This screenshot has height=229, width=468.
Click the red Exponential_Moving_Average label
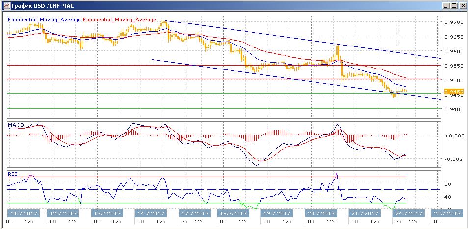tap(120, 20)
